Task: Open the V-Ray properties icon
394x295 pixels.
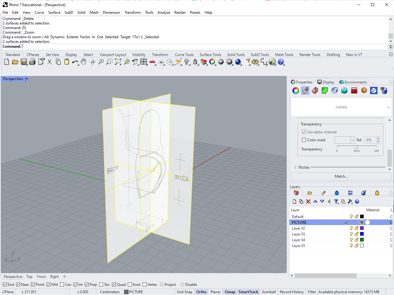Action: pos(374,90)
